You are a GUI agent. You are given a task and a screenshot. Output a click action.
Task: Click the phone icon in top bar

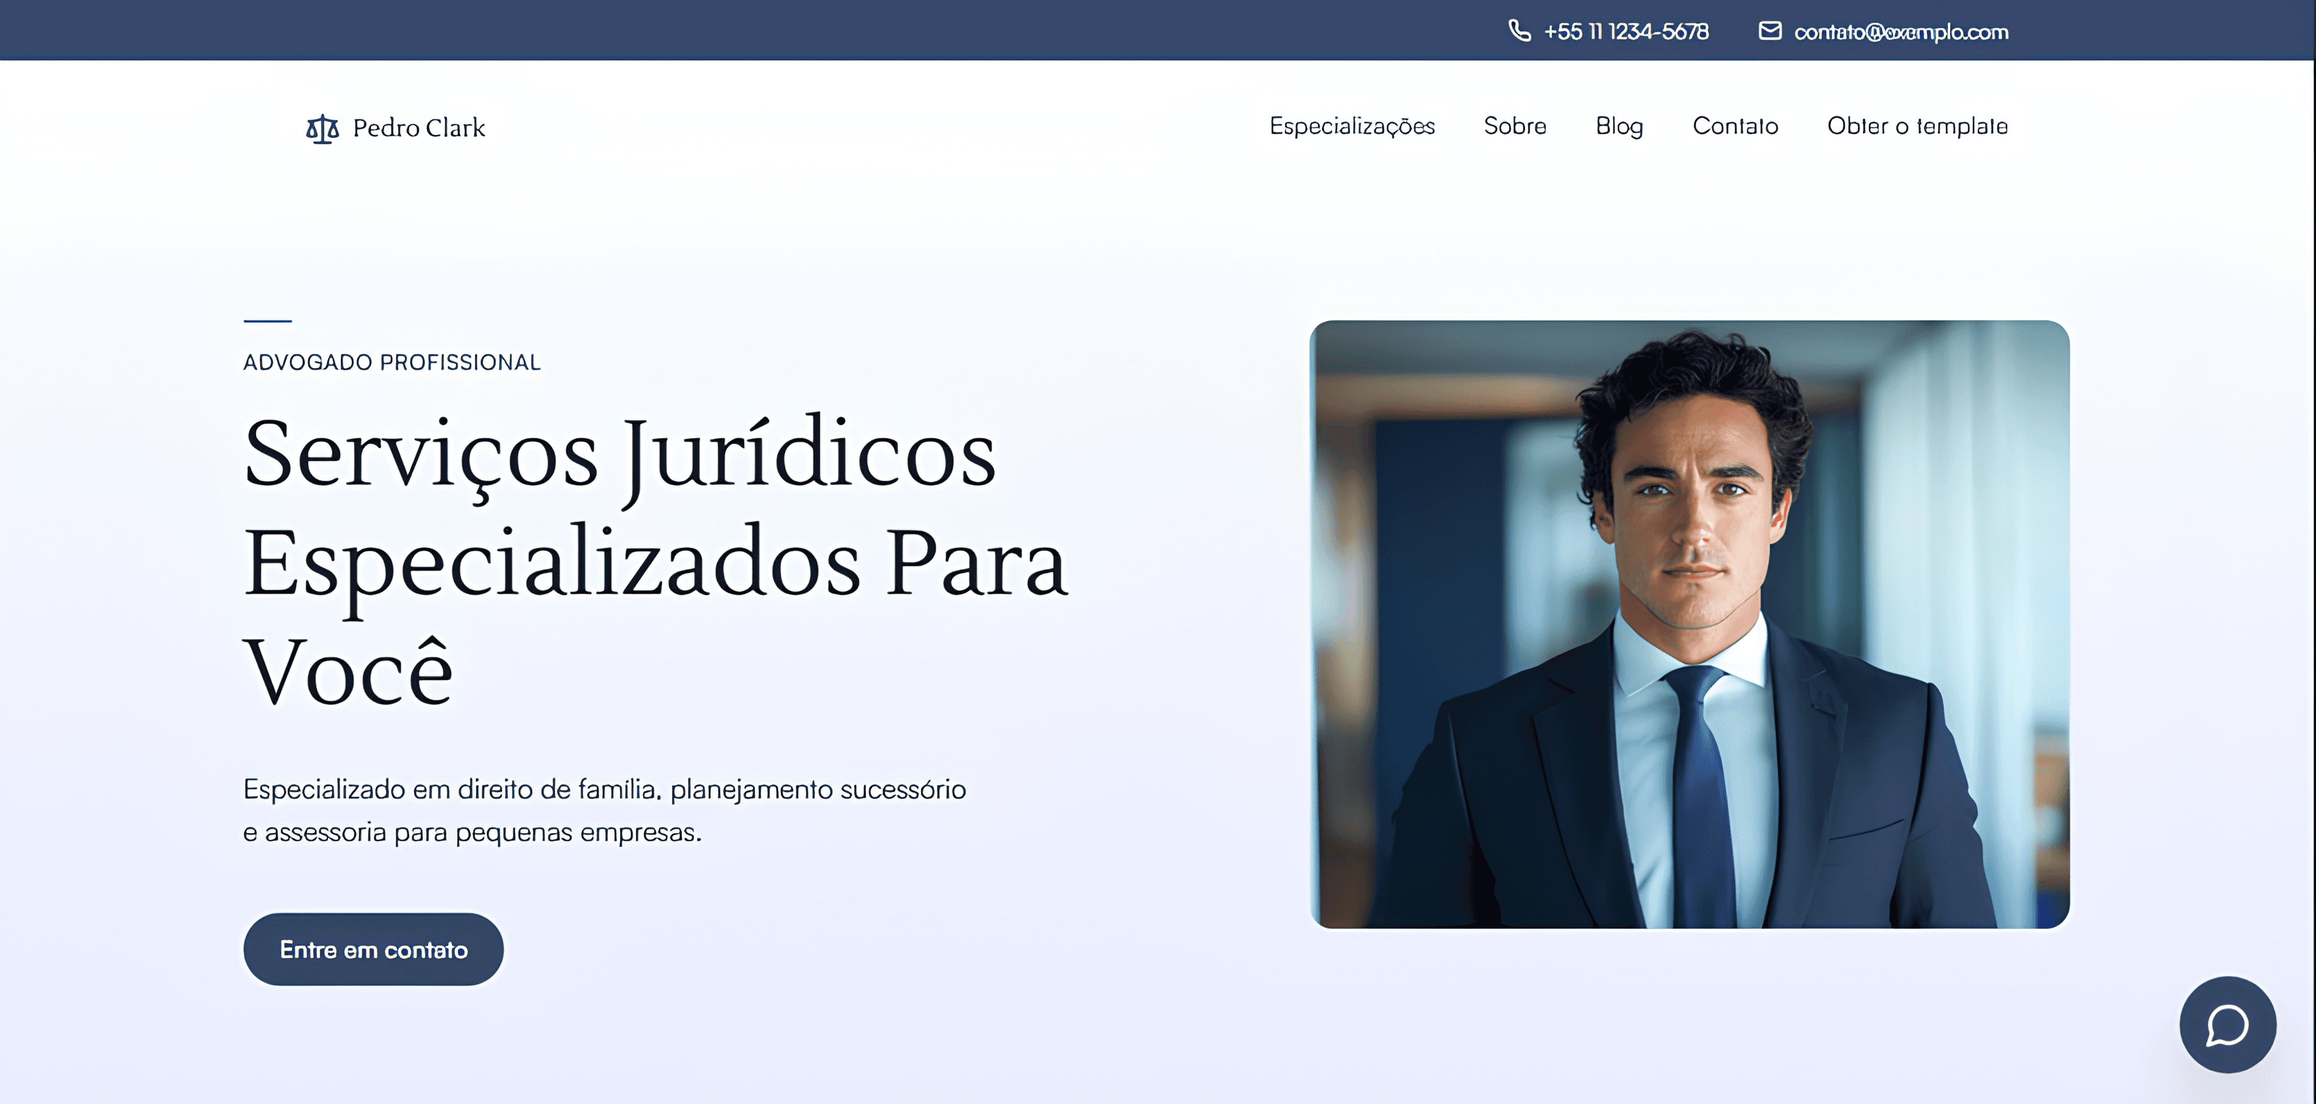click(1518, 30)
